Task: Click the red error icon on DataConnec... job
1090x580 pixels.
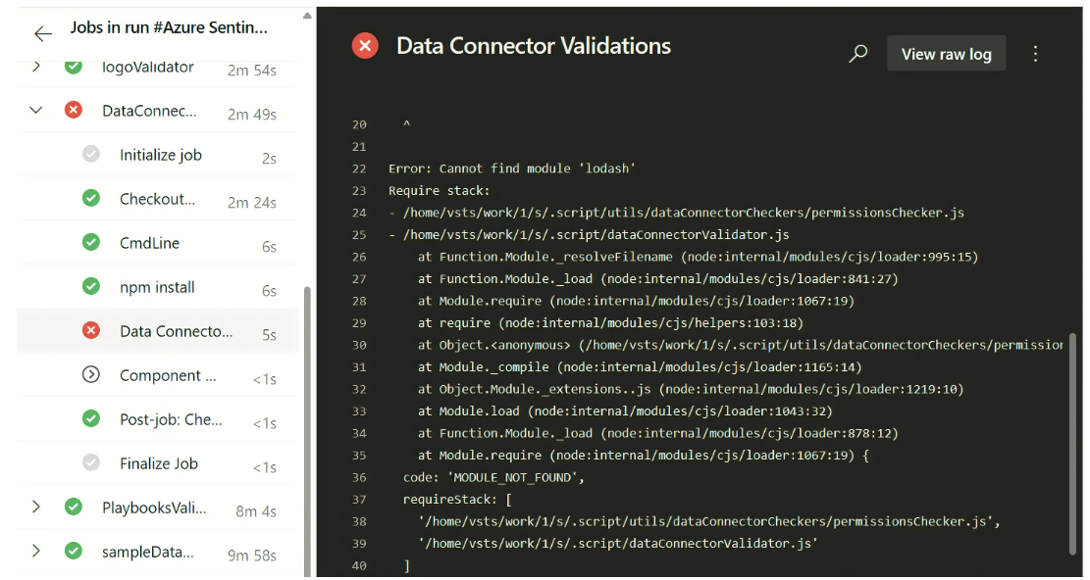Action: (x=73, y=110)
